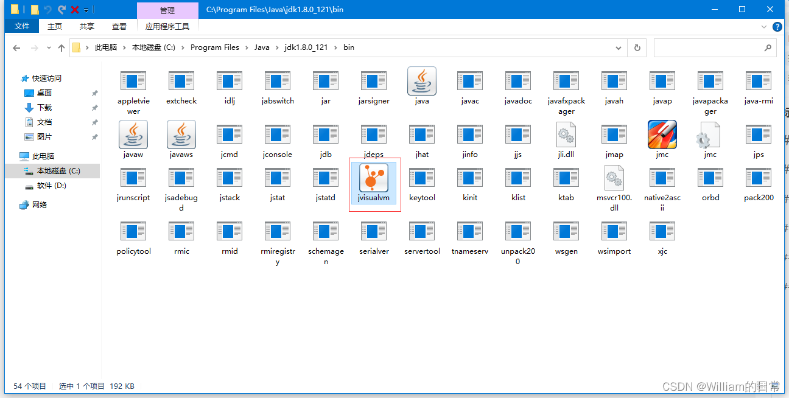Select the wsimport file icon
The height and width of the screenshot is (398, 789).
[614, 231]
